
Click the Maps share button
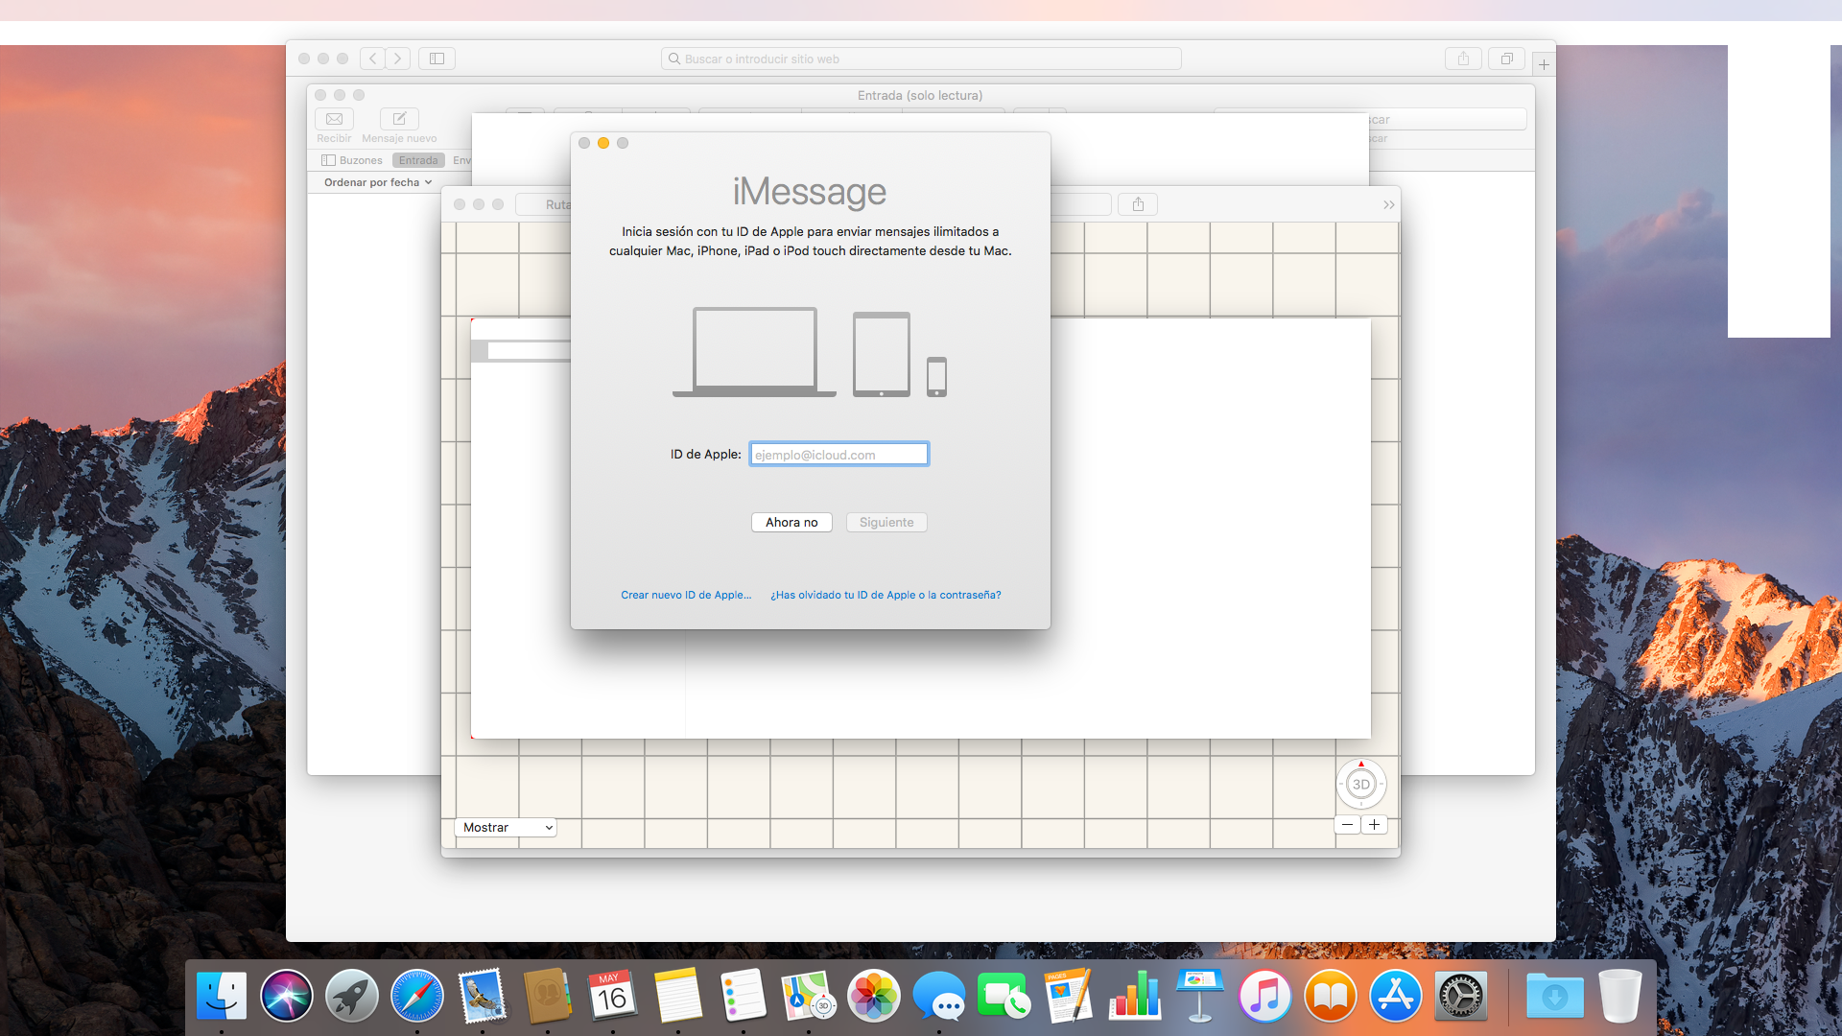[x=1138, y=204]
